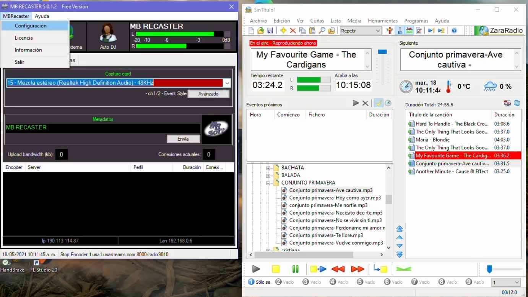Image resolution: width=528 pixels, height=297 pixels.
Task: Select Conjunto primavera-Vuelve conmigo.mp3
Action: point(336,243)
